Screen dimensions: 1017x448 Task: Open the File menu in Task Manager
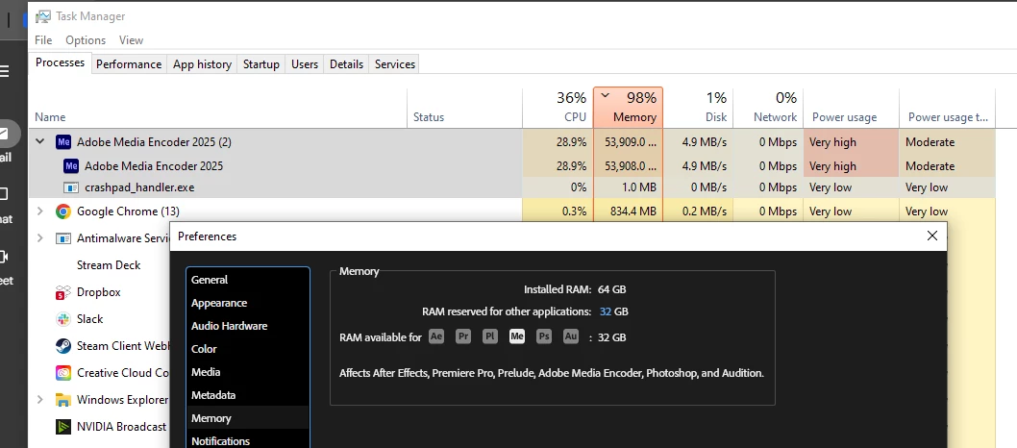[x=43, y=40]
